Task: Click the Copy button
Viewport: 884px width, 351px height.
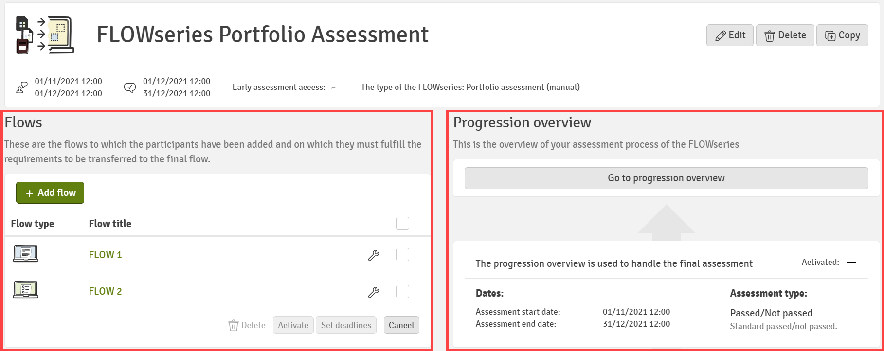Action: click(842, 35)
